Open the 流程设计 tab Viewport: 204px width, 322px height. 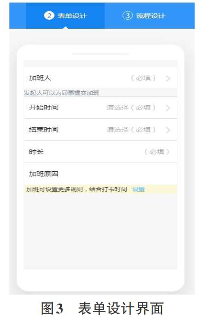click(x=144, y=16)
